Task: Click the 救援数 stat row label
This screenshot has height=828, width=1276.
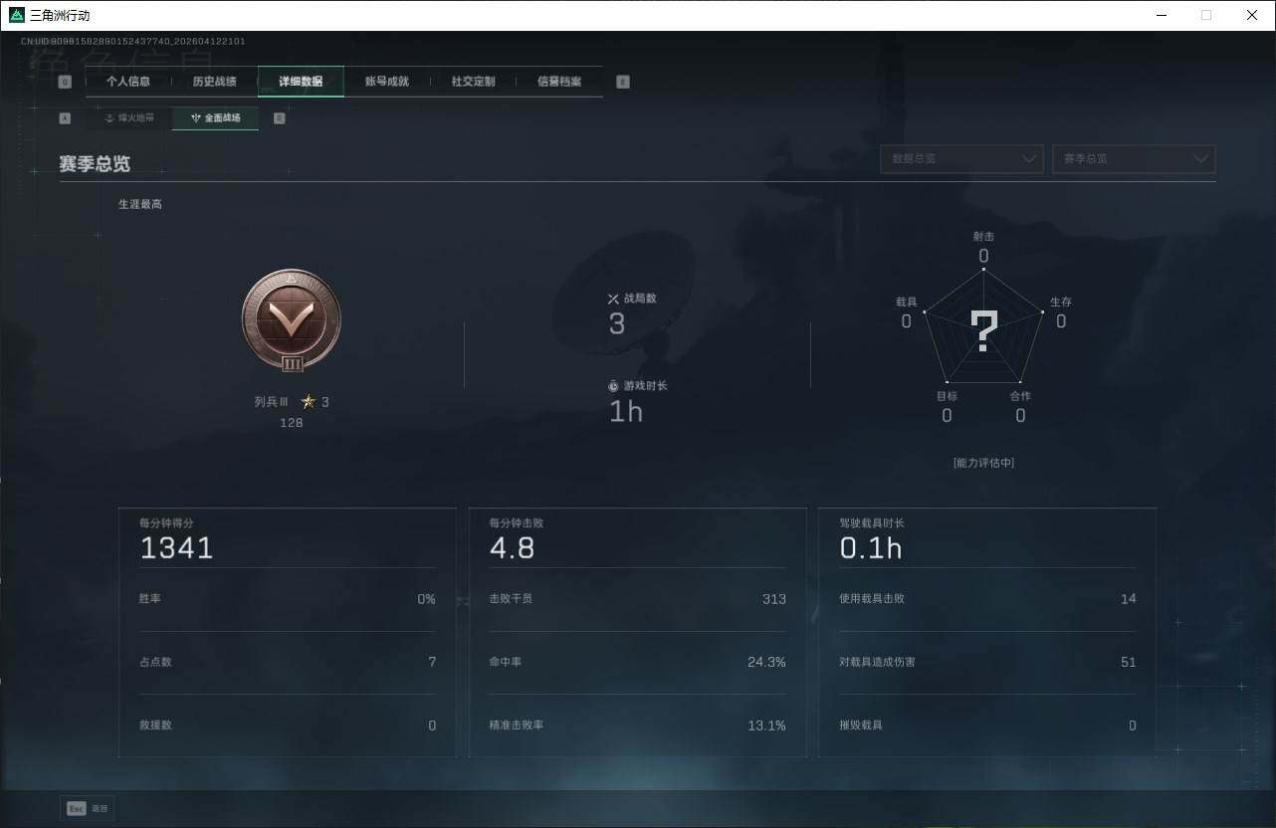Action: [x=155, y=725]
